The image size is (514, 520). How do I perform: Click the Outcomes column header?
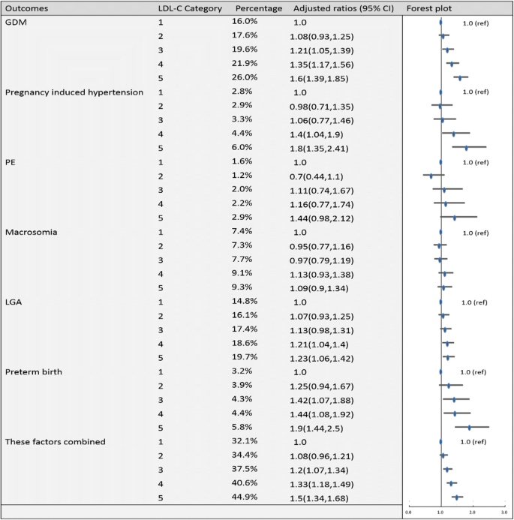(x=26, y=7)
